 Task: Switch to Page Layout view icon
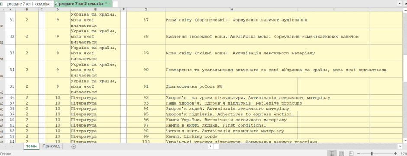[x=342, y=153]
